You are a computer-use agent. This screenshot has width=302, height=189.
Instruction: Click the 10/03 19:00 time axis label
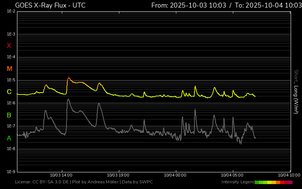tap(119, 175)
